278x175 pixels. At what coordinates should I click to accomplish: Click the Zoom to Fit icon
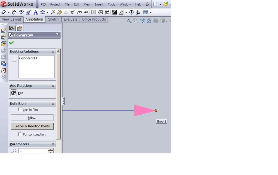(x=129, y=21)
